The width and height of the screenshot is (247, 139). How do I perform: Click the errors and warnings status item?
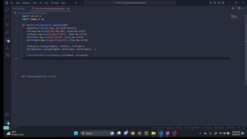(x=15, y=128)
